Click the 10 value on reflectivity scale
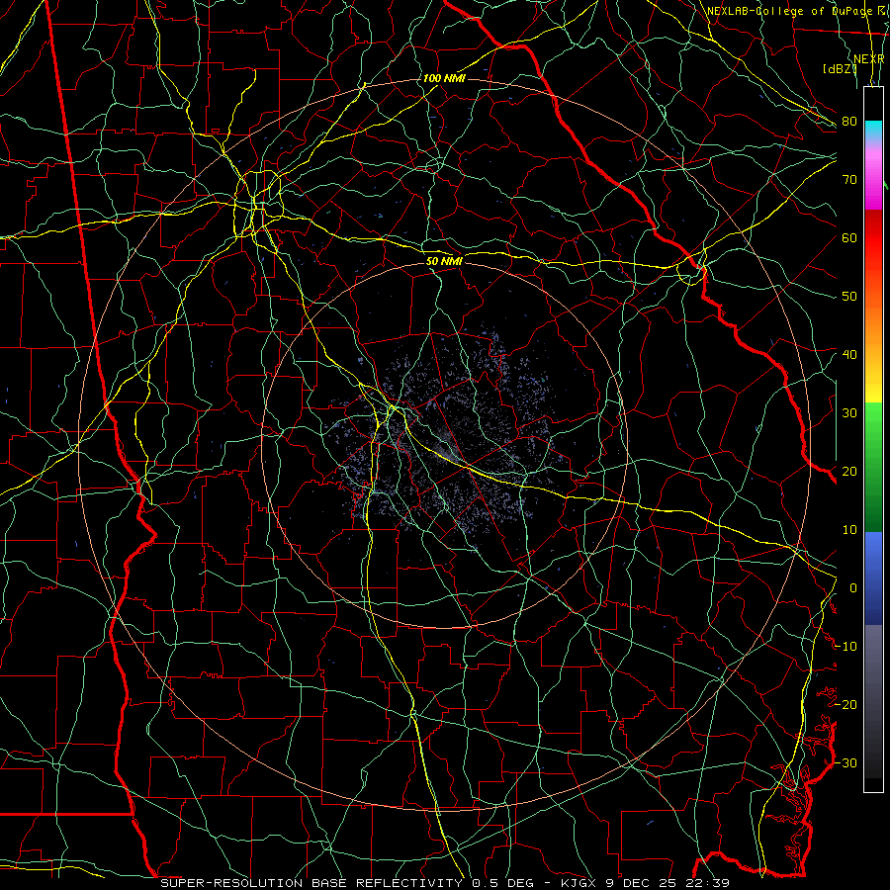 point(849,530)
